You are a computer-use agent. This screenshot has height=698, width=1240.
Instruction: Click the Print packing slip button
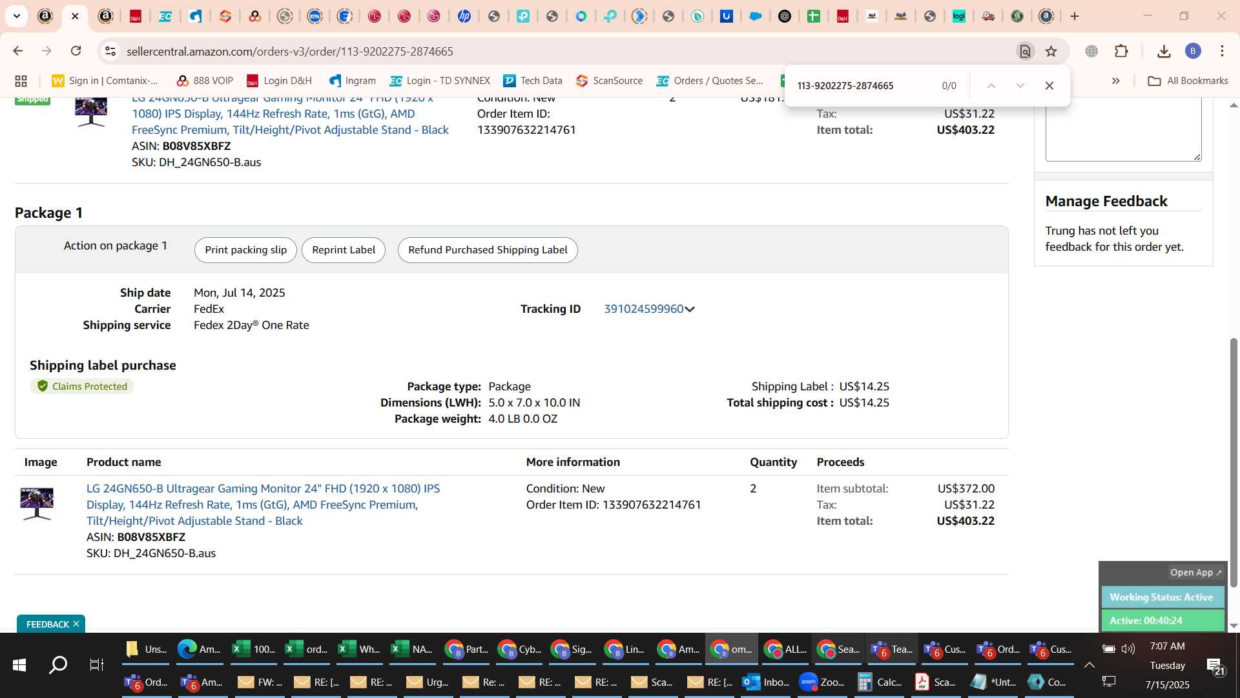click(x=245, y=250)
